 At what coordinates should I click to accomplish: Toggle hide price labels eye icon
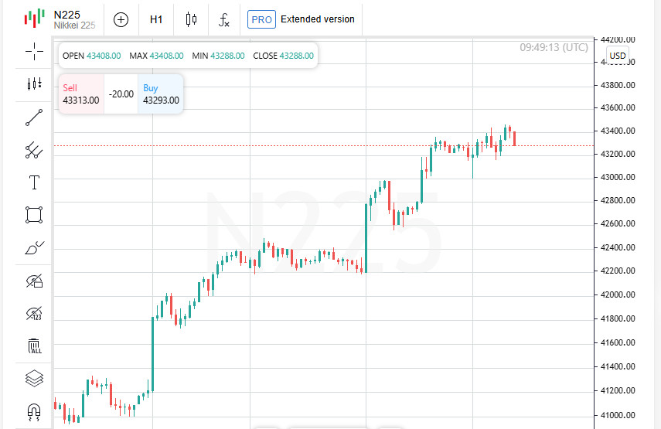point(34,313)
